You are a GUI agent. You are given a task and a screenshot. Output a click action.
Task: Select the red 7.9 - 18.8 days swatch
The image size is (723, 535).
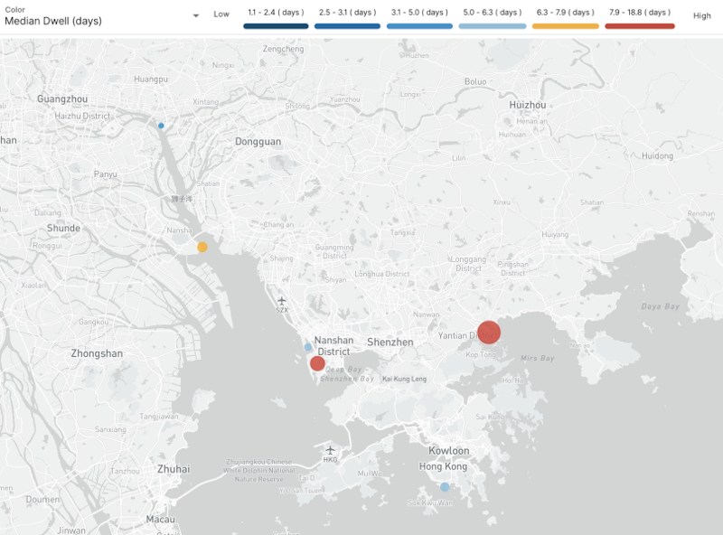[639, 26]
